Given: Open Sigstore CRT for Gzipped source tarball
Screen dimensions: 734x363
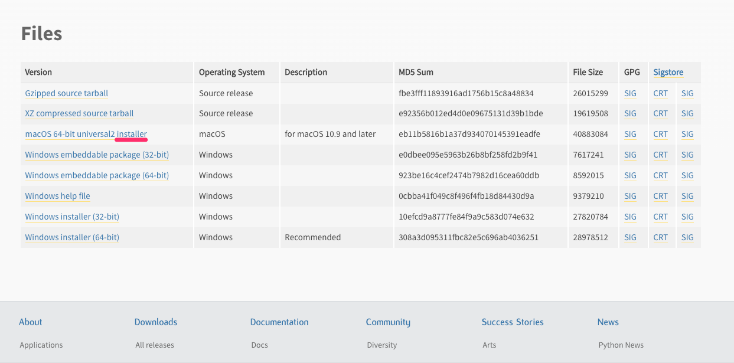Looking at the screenshot, I should click(661, 93).
